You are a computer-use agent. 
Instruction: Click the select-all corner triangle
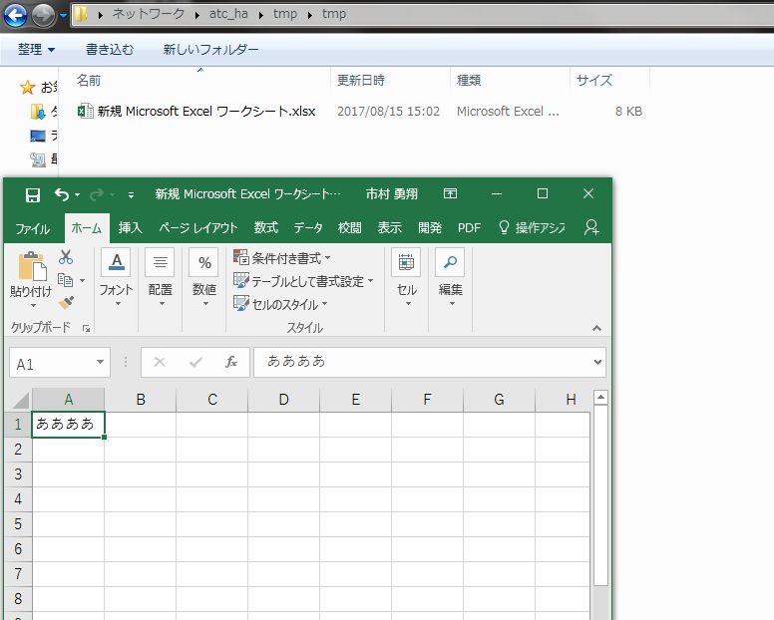(x=20, y=400)
